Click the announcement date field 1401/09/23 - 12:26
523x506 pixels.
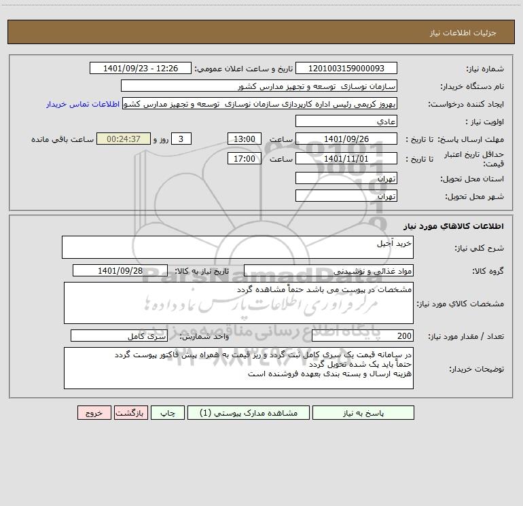tap(141, 68)
